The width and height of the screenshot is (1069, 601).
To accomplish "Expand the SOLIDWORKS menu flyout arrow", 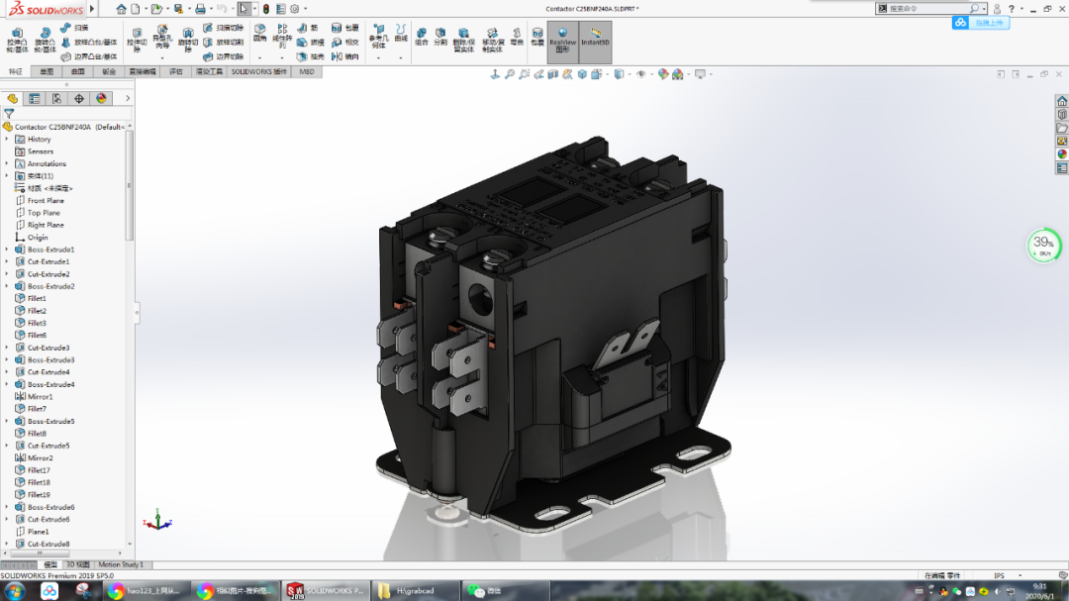I will pyautogui.click(x=92, y=9).
